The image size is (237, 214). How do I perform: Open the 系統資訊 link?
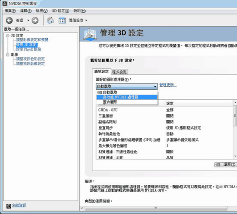pos(19,205)
